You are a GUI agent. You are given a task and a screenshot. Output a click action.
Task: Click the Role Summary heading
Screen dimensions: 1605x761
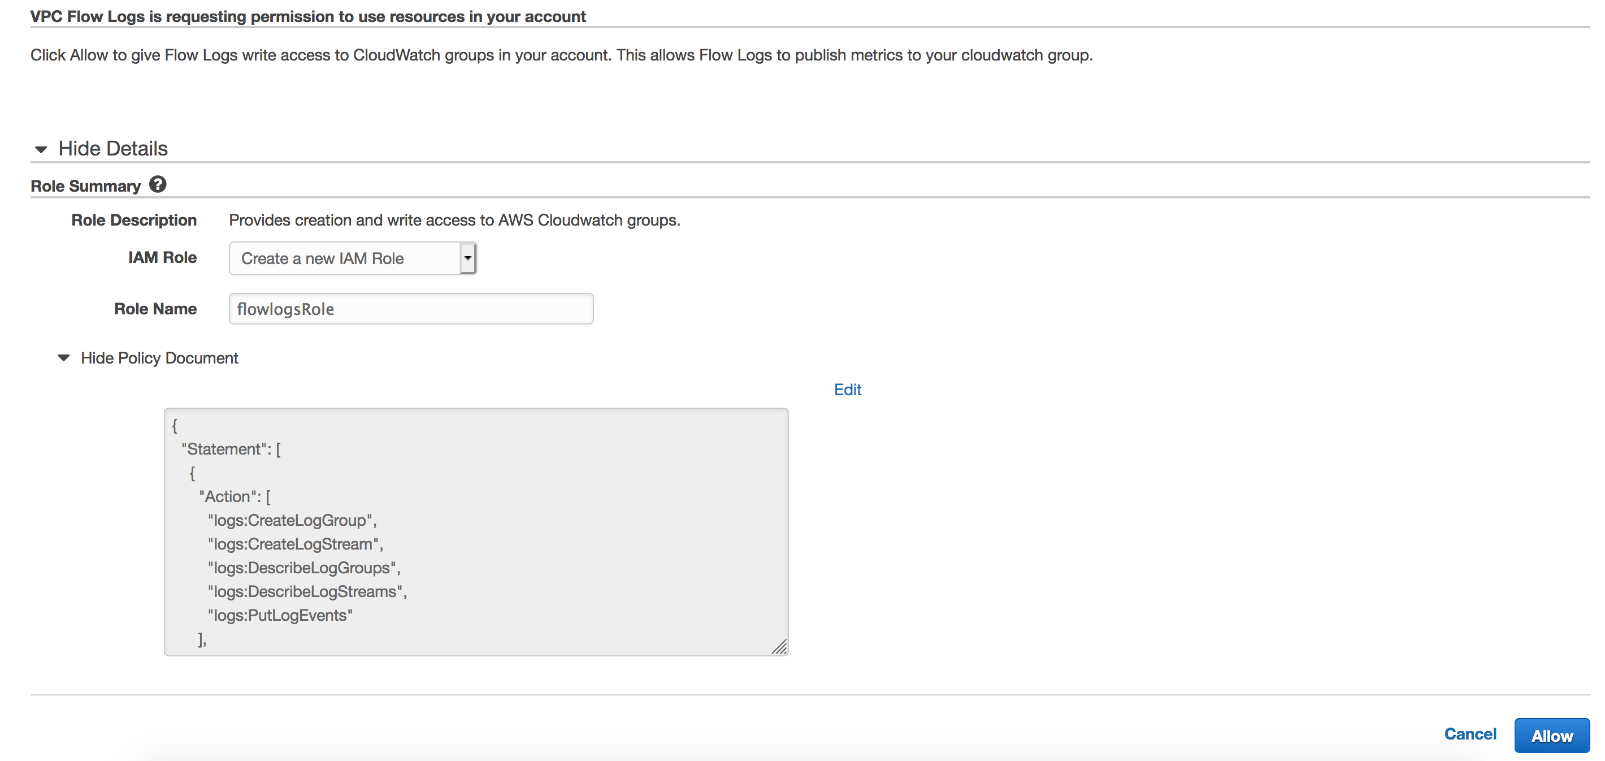tap(85, 186)
